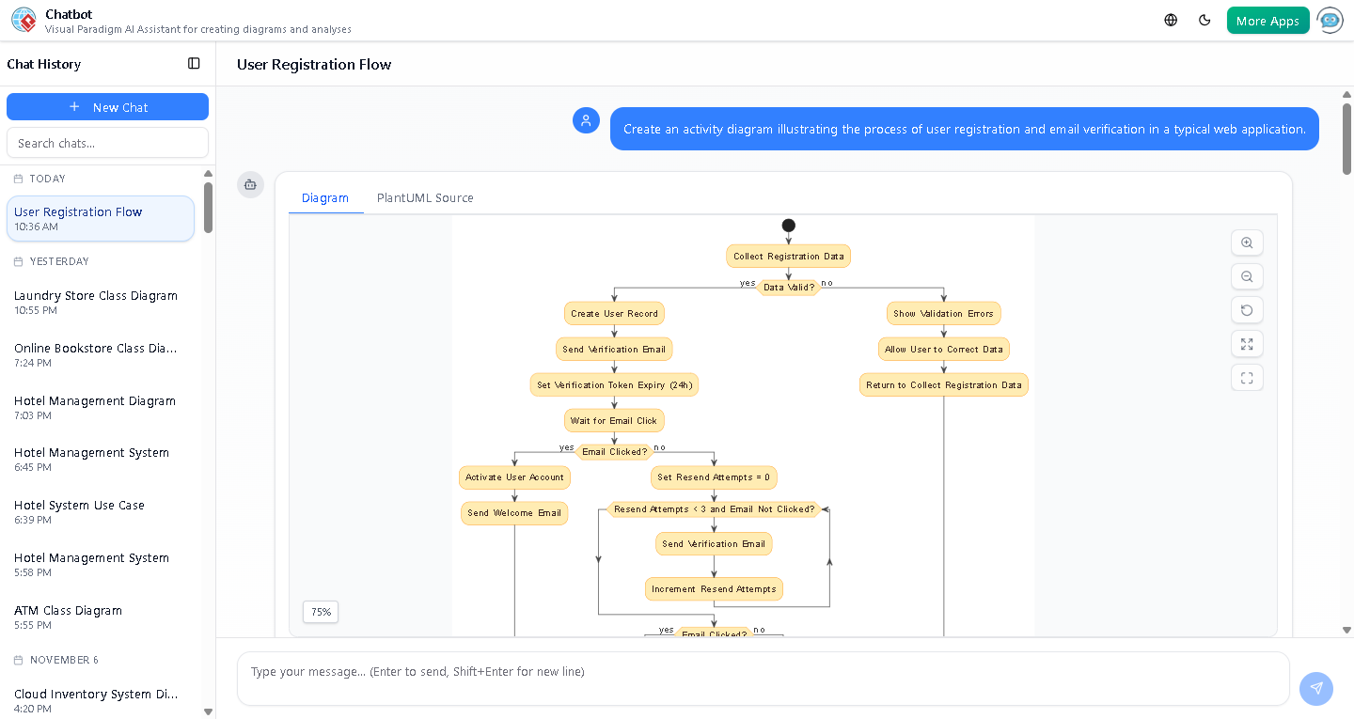This screenshot has height=719, width=1354.
Task: Open the More Apps page
Action: (1267, 19)
